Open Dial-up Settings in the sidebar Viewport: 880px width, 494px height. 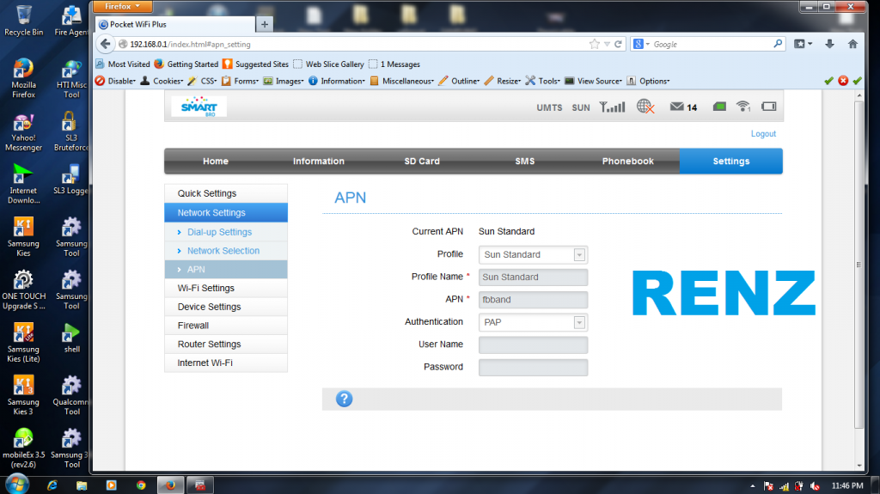click(x=226, y=232)
